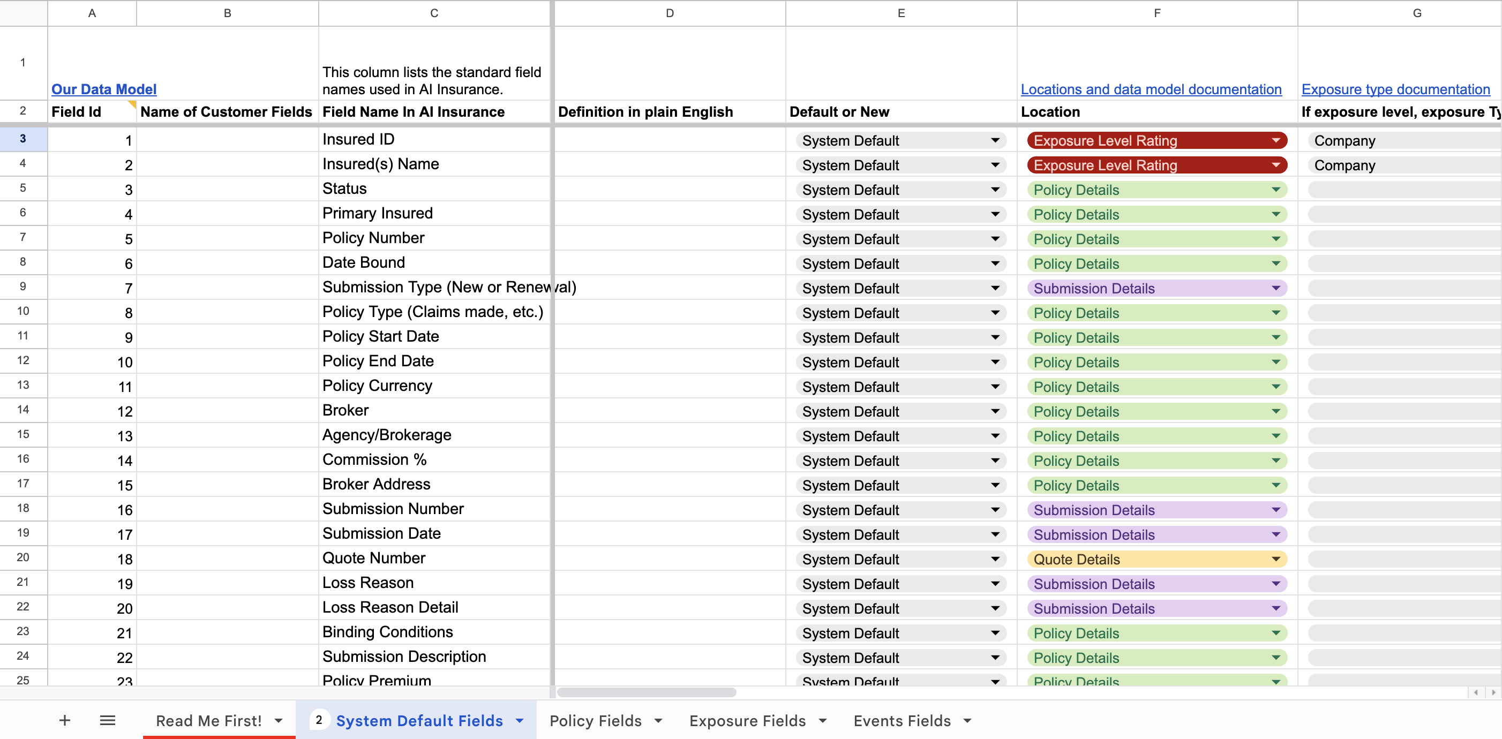1502x739 pixels.
Task: Select the column D header
Action: [669, 13]
